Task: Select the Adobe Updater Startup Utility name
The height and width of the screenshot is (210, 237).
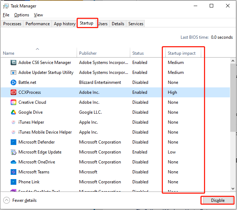Action: tap(46, 72)
